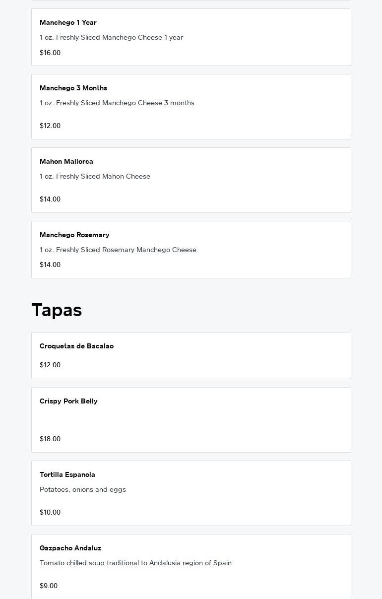The image size is (382, 599).
Task: Click the Freshly Sliced Mahon Cheese description
Action: click(x=95, y=176)
